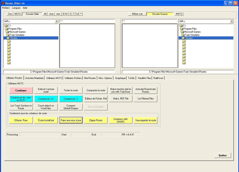This screenshot has width=239, height=172.
Task: Switch to the Utilitaires Fichiers tab
Action: coord(73,78)
